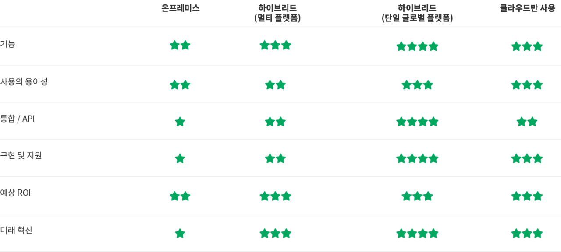This screenshot has width=561, height=252.
Task: Click four-star rating in 구현 및 지원 row
Action: (417, 158)
